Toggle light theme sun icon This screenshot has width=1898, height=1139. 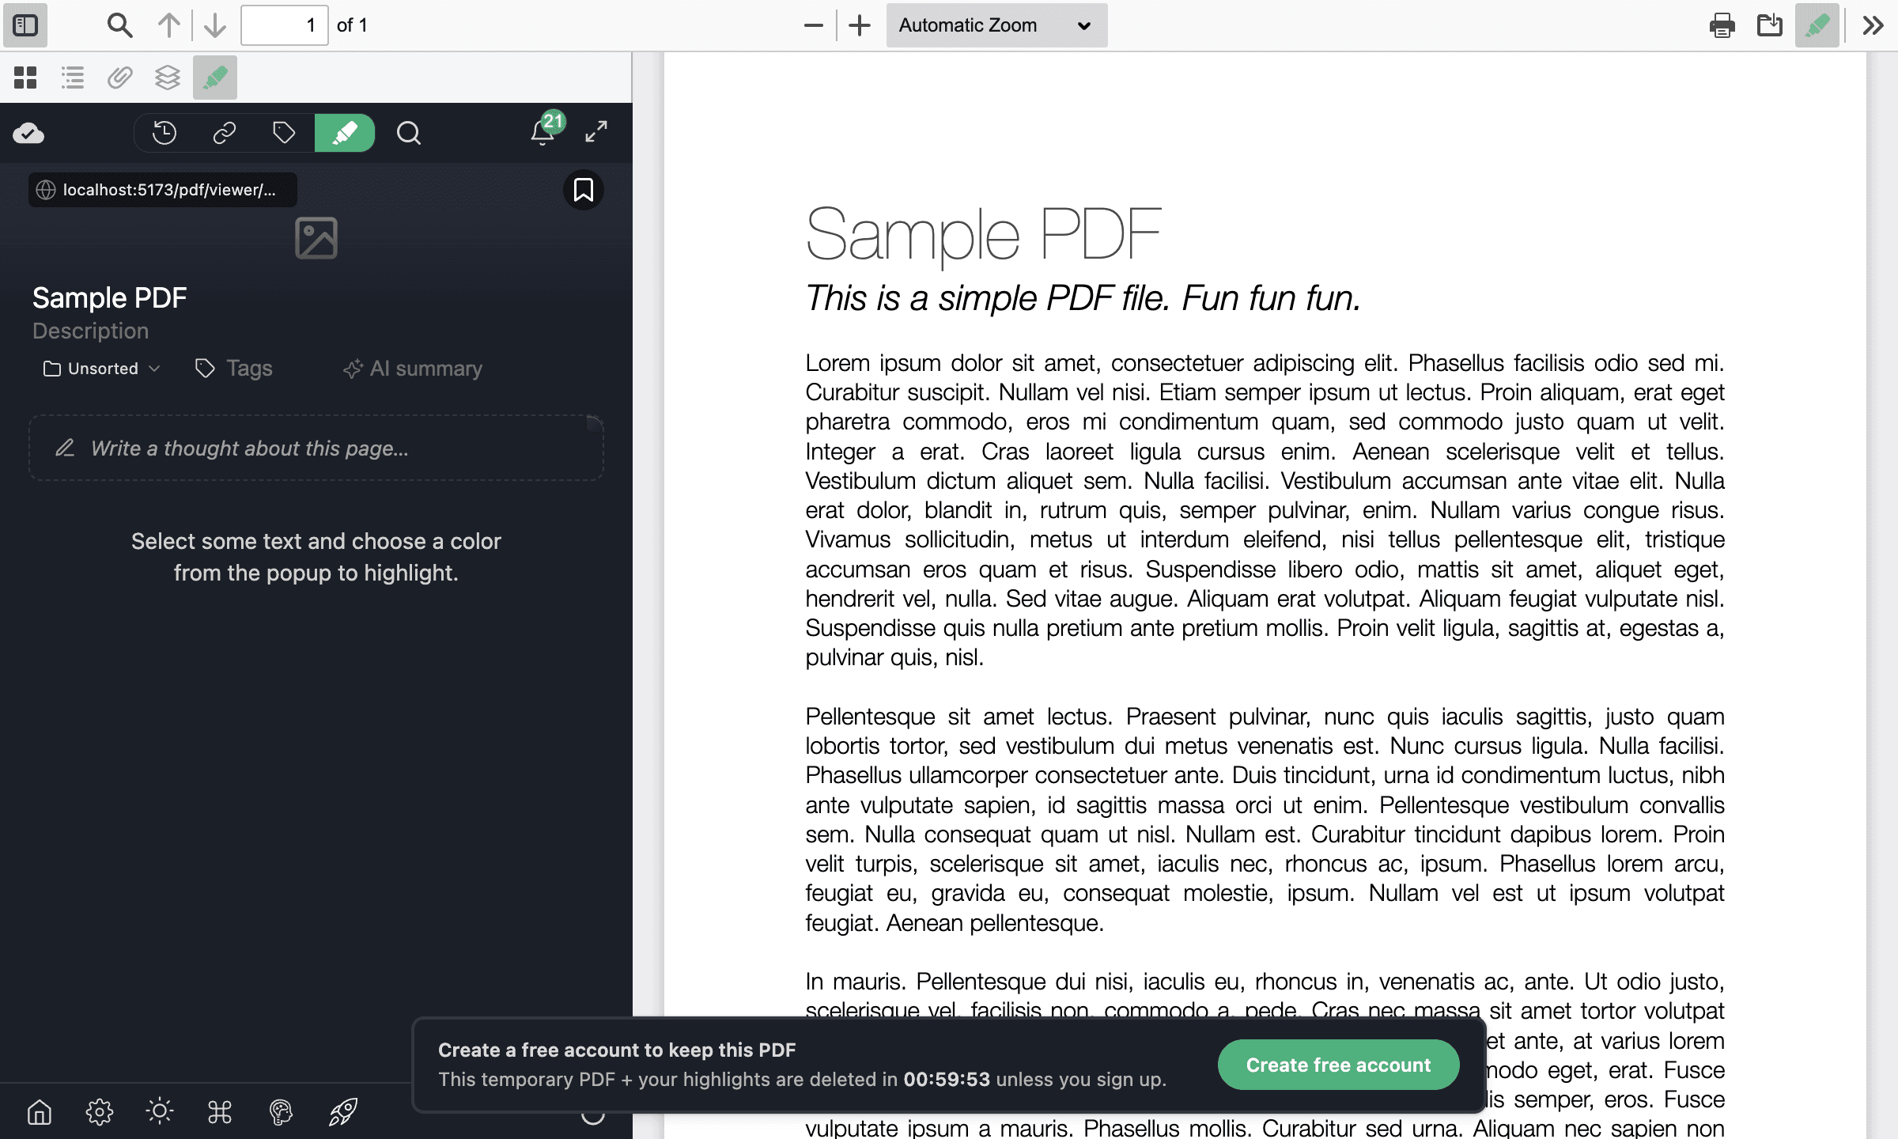coord(160,1111)
